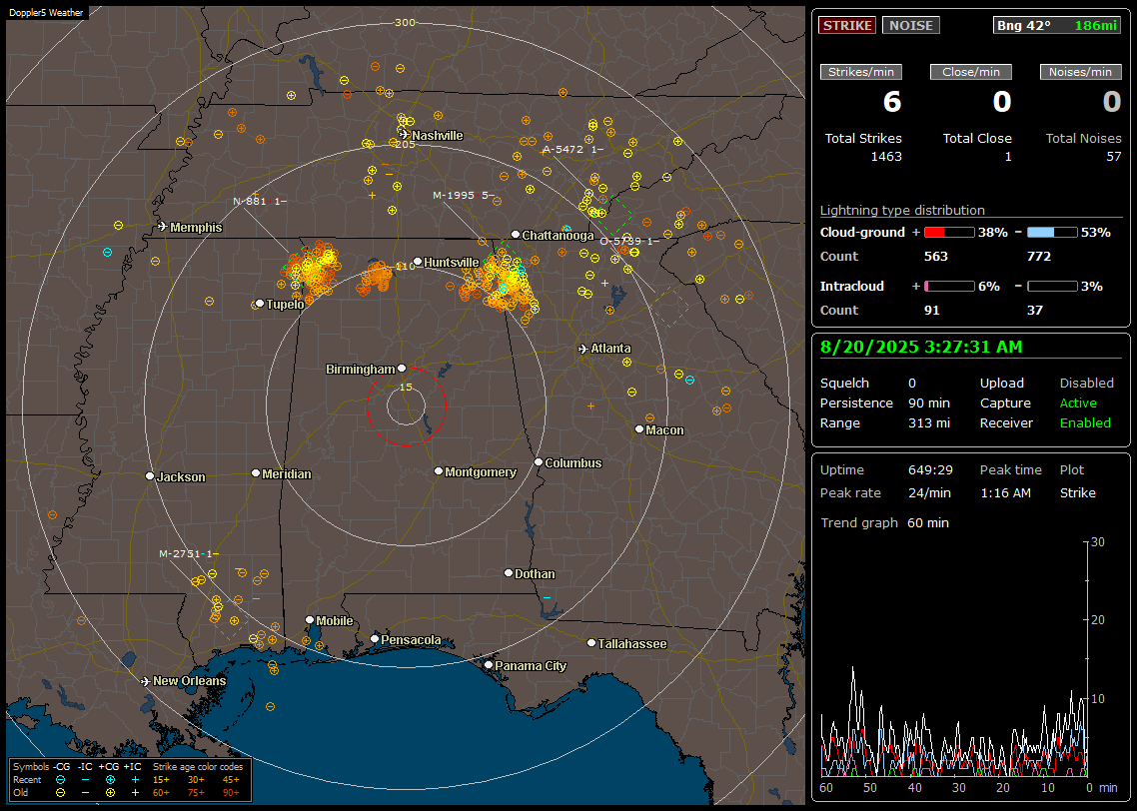Screen dimensions: 1137x811
Task: Click the Persistence value 90 min
Action: [929, 403]
